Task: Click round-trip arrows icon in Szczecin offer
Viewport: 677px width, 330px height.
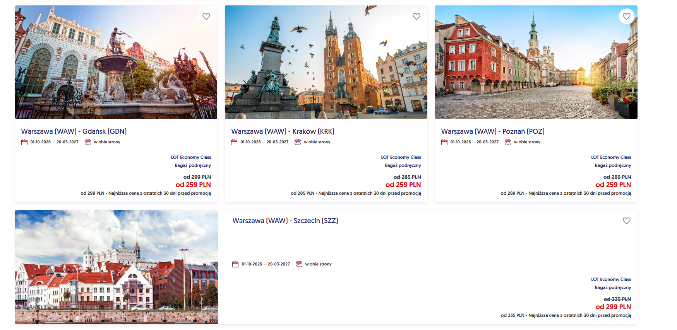Action: (x=299, y=264)
